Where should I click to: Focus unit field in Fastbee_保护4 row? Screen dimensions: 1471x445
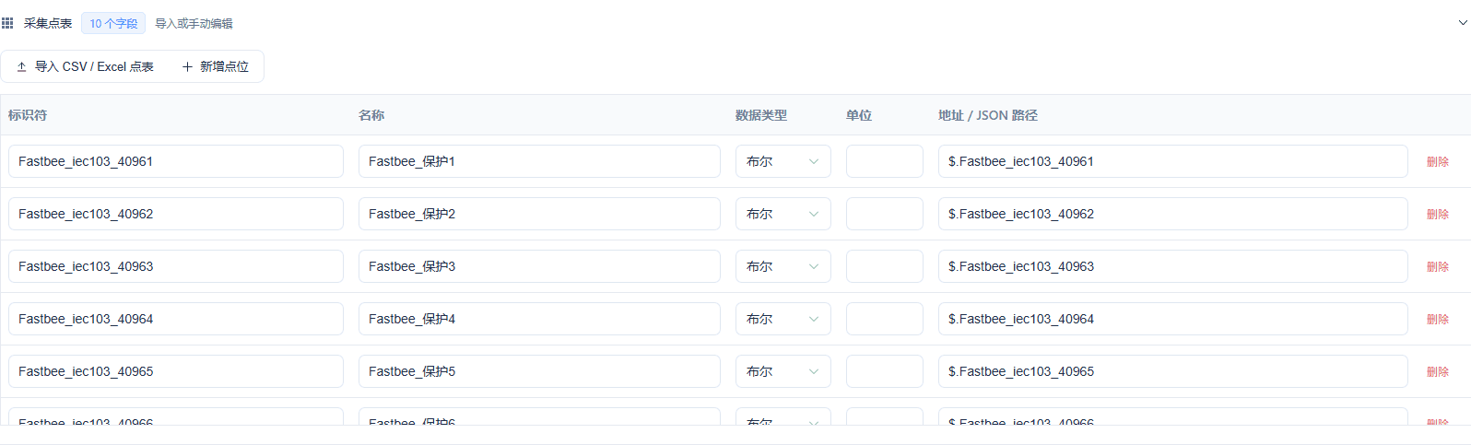click(885, 319)
